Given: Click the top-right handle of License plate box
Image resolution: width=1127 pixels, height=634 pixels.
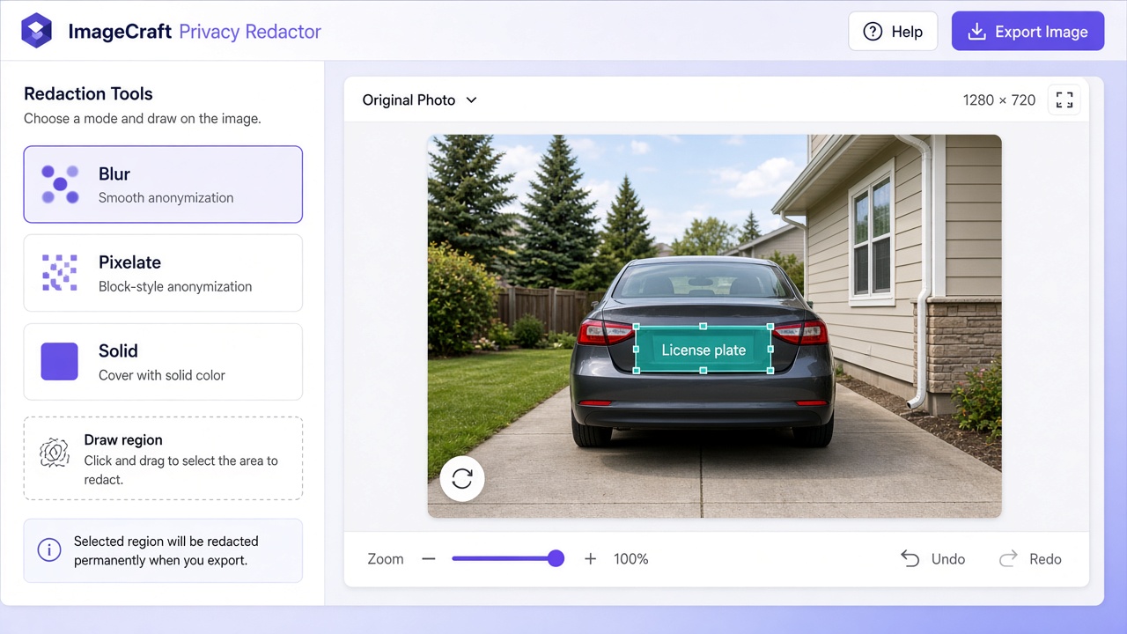Looking at the screenshot, I should tap(770, 327).
